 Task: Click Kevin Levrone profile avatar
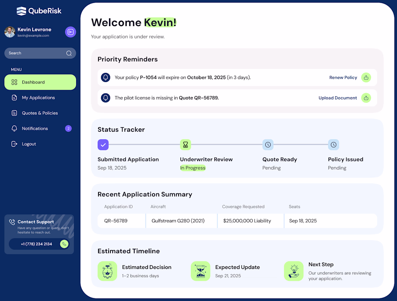[10, 32]
